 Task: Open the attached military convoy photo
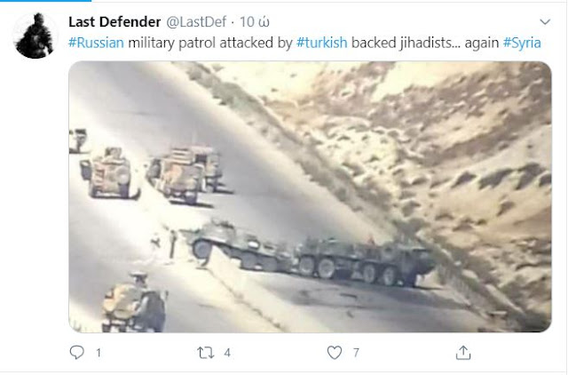coord(310,197)
